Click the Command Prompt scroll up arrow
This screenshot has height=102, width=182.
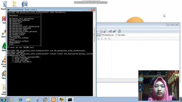click(94, 12)
